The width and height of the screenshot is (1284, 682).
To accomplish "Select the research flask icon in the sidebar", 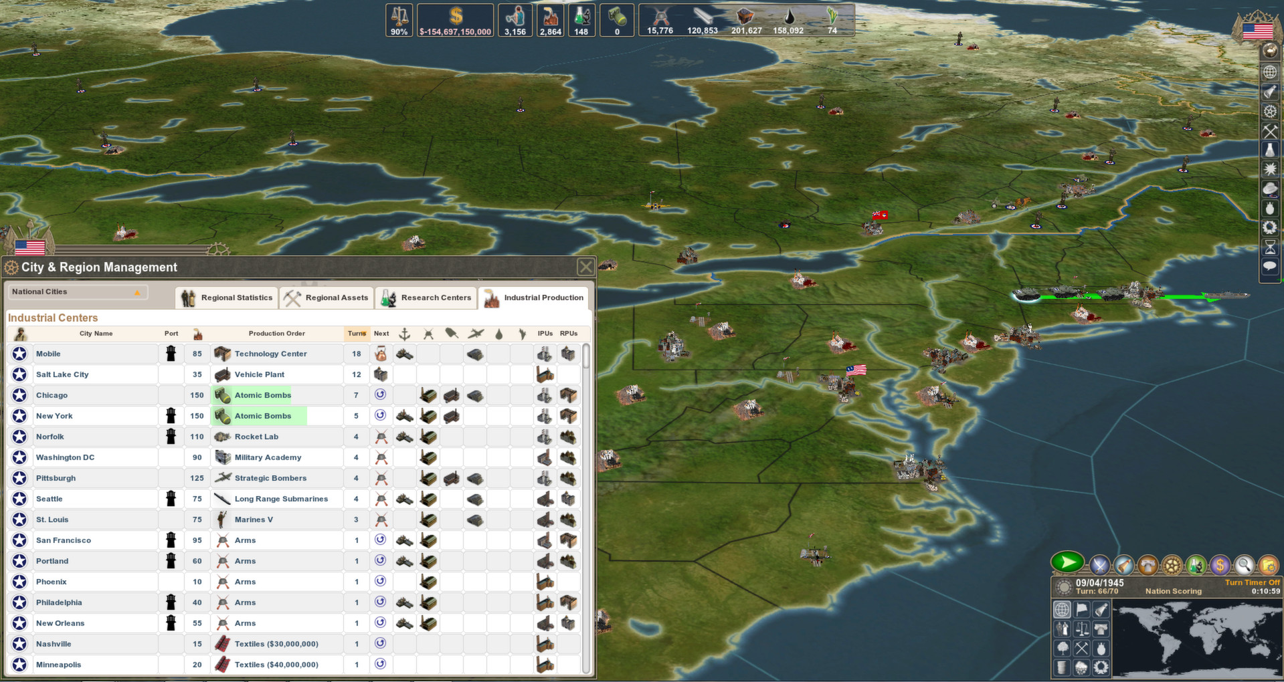I will pyautogui.click(x=1269, y=150).
